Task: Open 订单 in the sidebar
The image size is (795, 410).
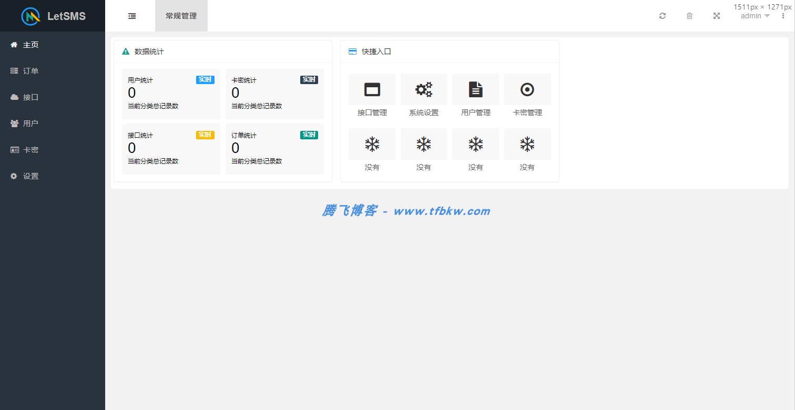Action: coord(53,71)
